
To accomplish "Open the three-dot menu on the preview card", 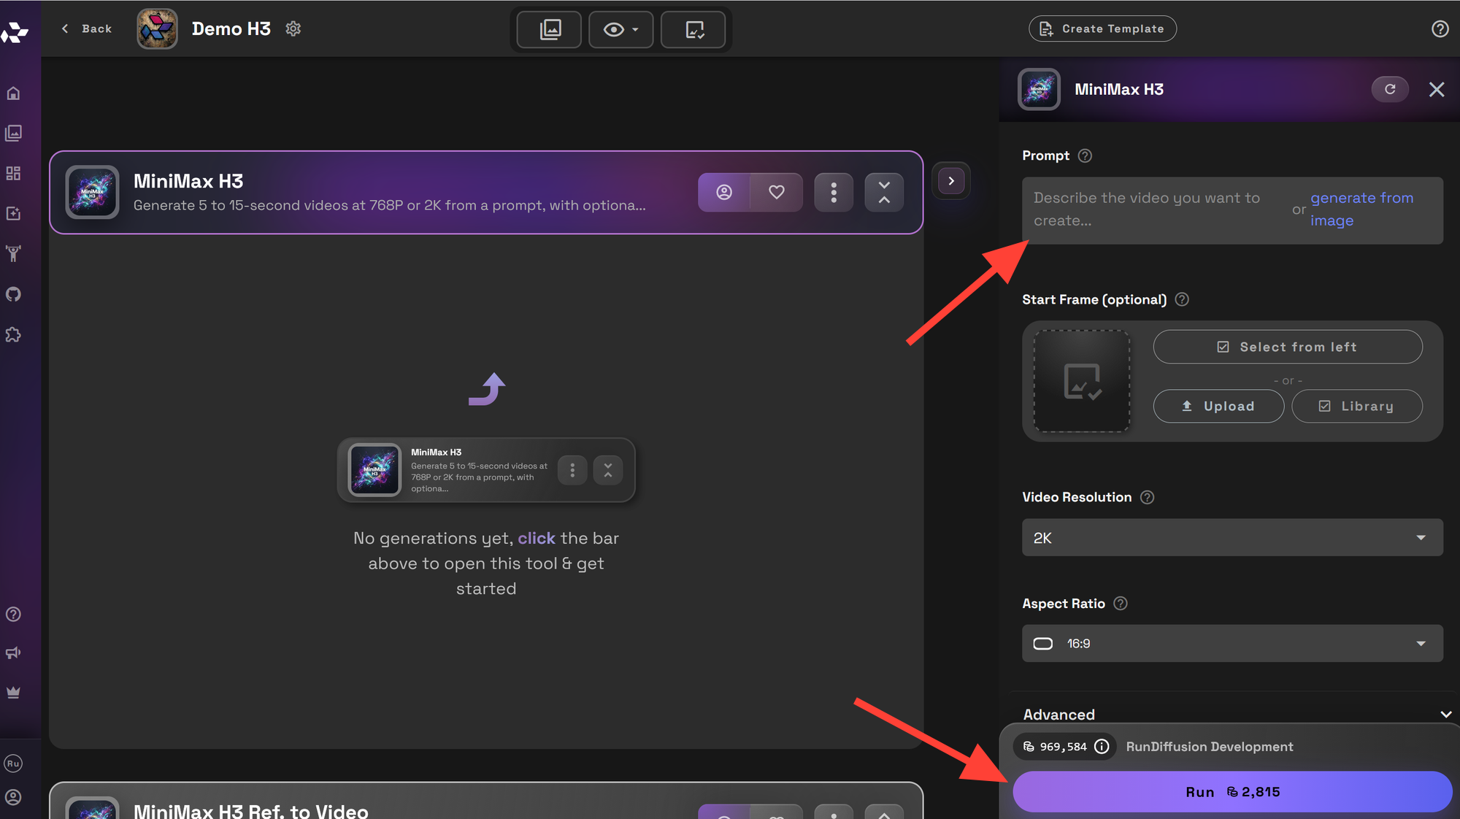I will [572, 470].
